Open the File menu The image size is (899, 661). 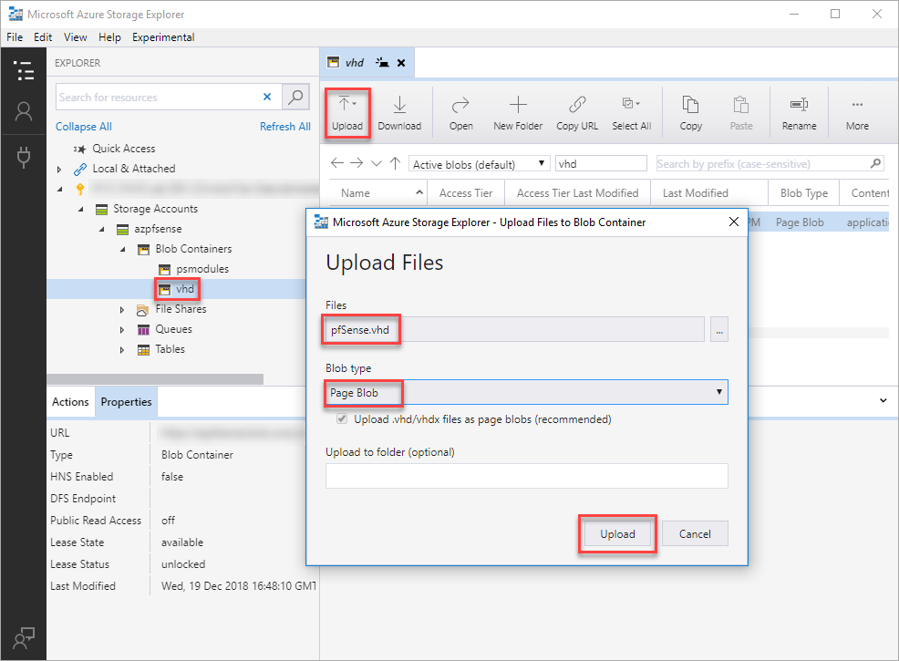(x=15, y=37)
